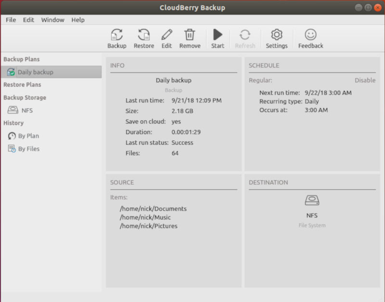The image size is (385, 302).
Task: Refresh the backup view
Action: coord(245,38)
